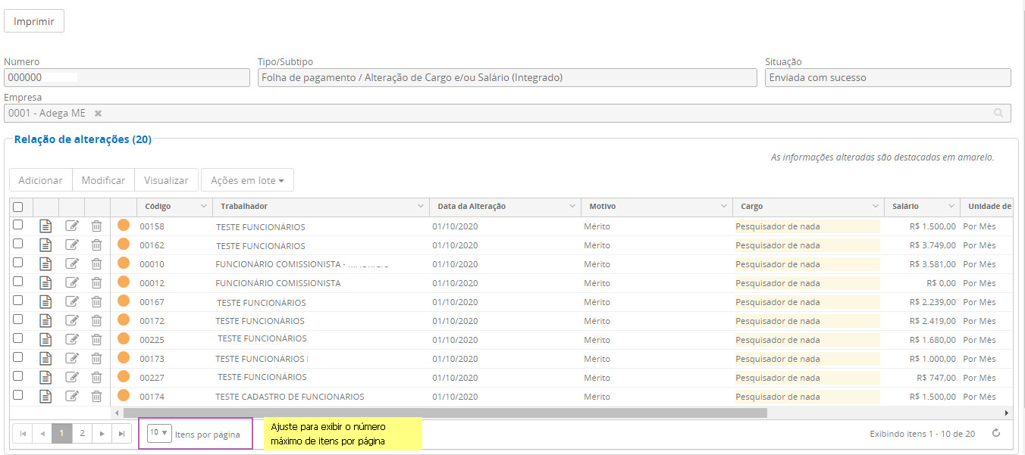This screenshot has height=455, width=1025.
Task: Select page 1 button
Action: (62, 433)
